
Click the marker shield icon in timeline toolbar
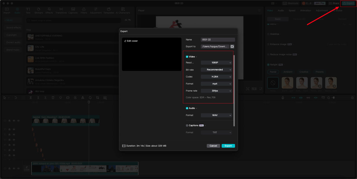click(61, 98)
